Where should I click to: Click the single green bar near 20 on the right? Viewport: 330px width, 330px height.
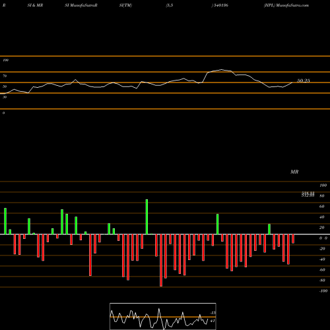point(269,229)
